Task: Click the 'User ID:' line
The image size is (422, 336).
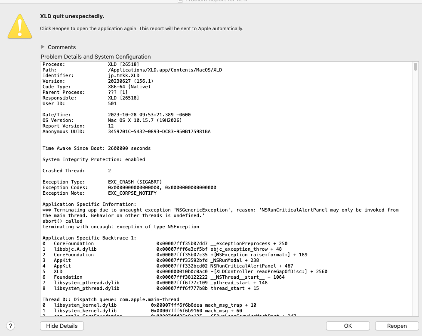Action: point(80,103)
